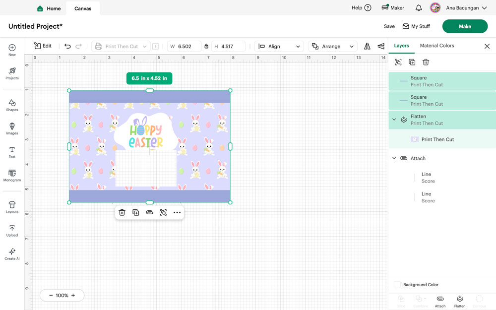The image size is (496, 310).
Task: Delete layers using the Layers panel trash
Action: click(x=426, y=62)
